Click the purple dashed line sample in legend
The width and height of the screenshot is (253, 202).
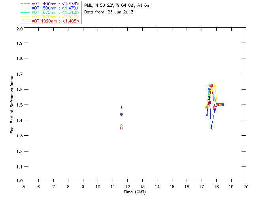pyautogui.click(x=25, y=4)
